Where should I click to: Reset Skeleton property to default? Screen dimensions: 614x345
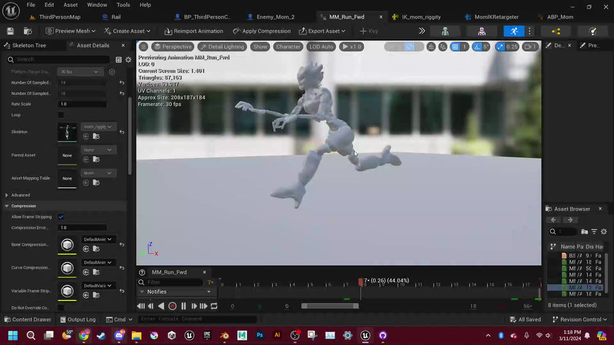pyautogui.click(x=122, y=132)
